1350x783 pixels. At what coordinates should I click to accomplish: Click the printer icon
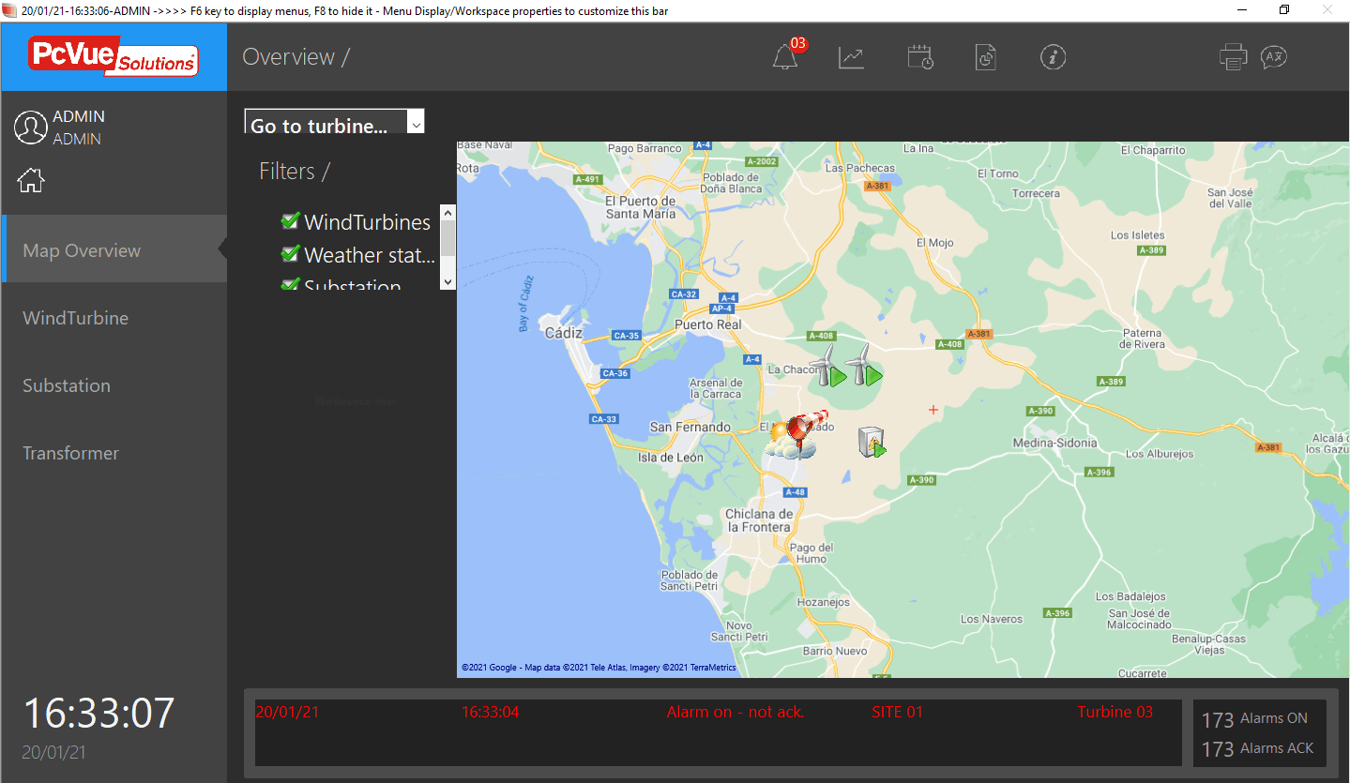[1233, 57]
